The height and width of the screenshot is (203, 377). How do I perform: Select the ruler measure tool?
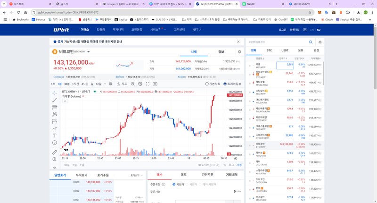[55, 152]
